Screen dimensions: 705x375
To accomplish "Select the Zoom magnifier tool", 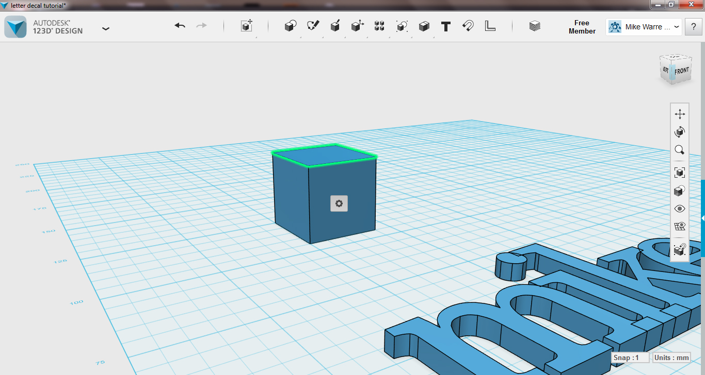I will [x=680, y=150].
